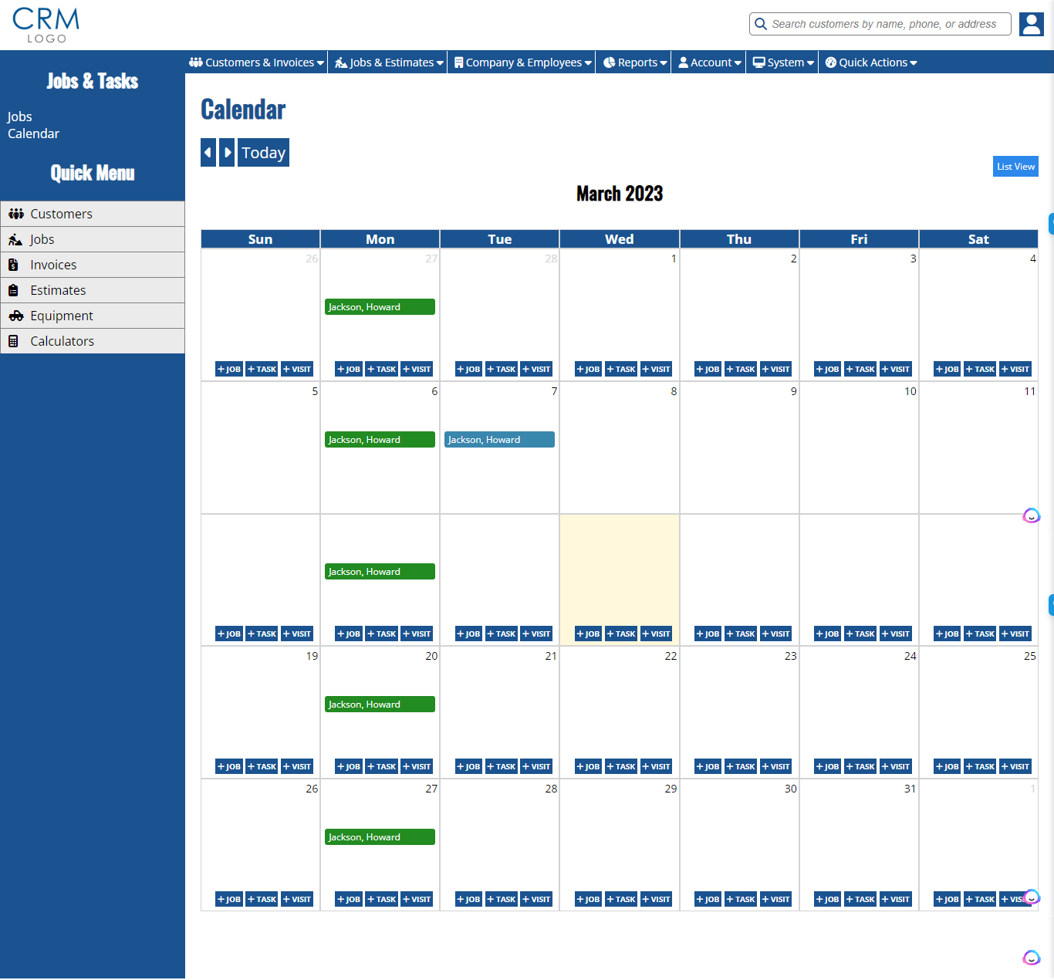This screenshot has height=980, width=1054.
Task: Add a job on Wednesday March 1
Action: coord(588,370)
